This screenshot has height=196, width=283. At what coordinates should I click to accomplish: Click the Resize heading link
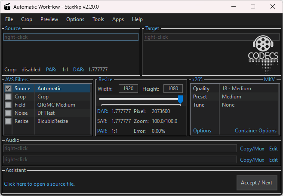tap(105, 80)
